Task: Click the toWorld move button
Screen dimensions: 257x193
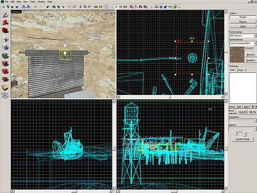Action: pyautogui.click(x=242, y=112)
